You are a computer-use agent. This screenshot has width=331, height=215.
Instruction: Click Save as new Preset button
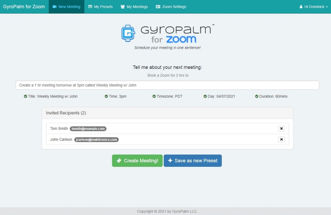[193, 161]
